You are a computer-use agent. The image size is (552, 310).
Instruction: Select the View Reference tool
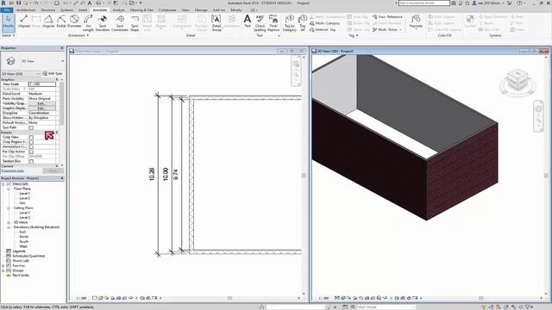(x=387, y=17)
